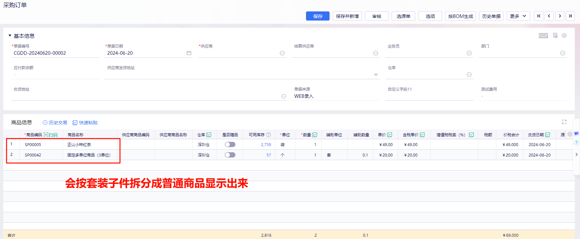Click the 辅助单位 column header

coord(334,135)
